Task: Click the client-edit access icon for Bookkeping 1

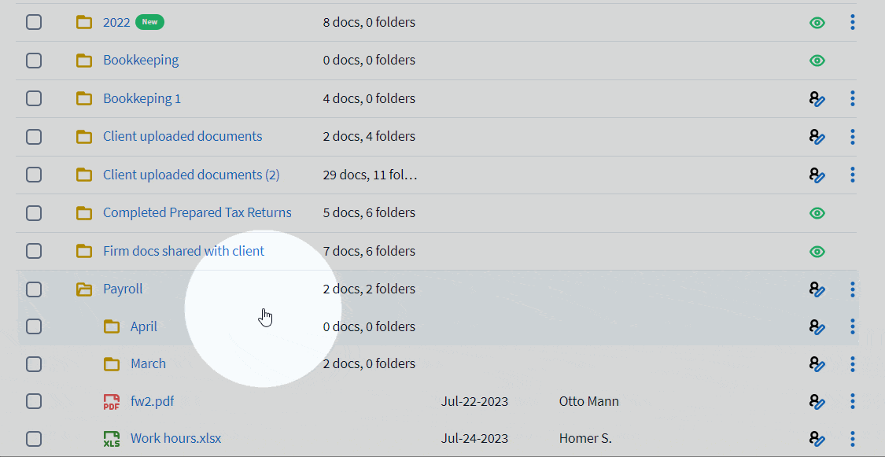Action: 817,99
